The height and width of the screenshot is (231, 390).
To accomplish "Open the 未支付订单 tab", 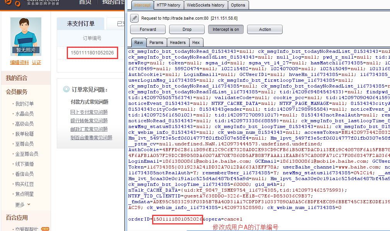I will pyautogui.click(x=81, y=24).
